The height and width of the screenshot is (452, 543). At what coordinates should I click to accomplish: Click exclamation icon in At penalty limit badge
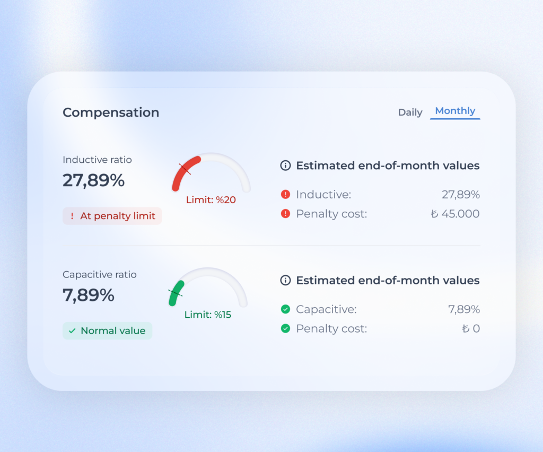[72, 216]
